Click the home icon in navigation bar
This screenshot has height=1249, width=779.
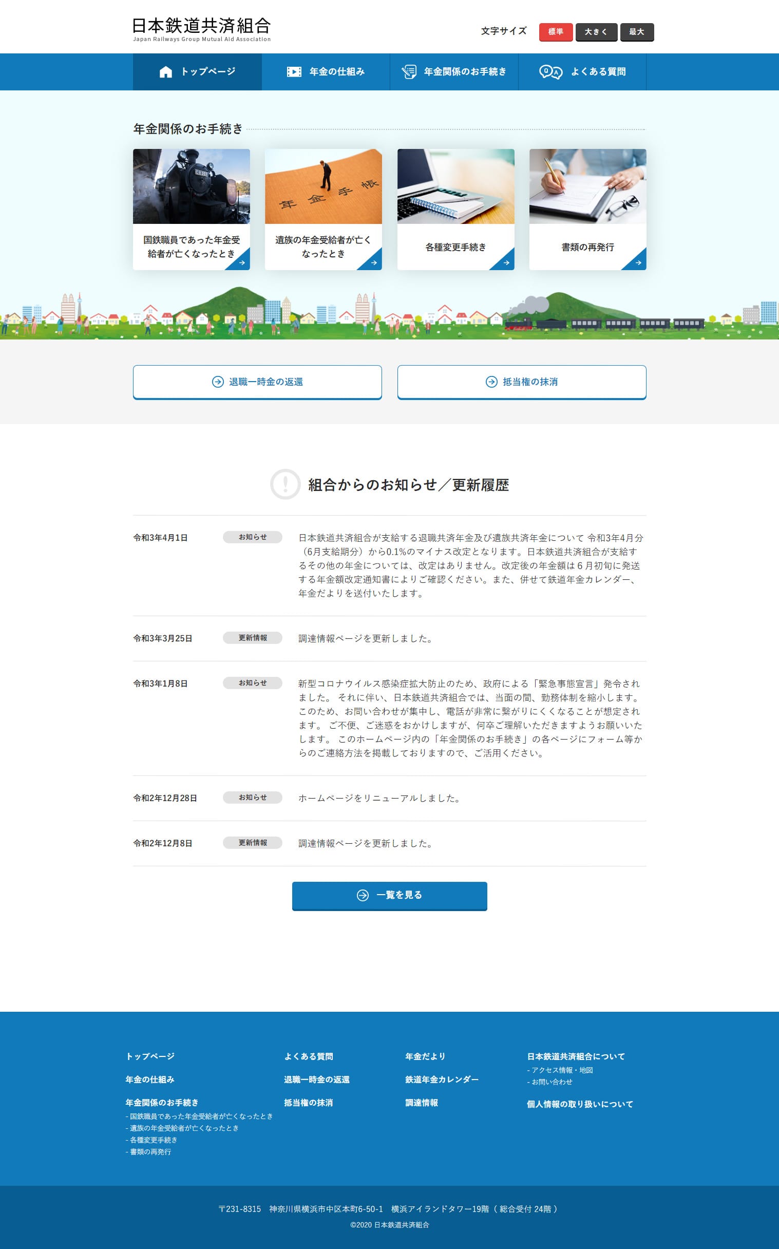click(x=165, y=72)
